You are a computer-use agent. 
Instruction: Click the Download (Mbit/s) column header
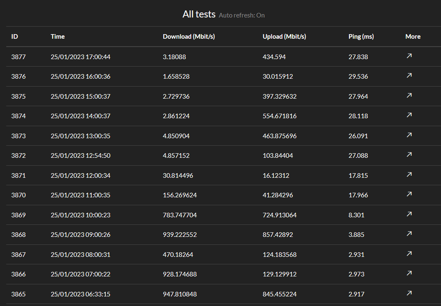(x=189, y=37)
